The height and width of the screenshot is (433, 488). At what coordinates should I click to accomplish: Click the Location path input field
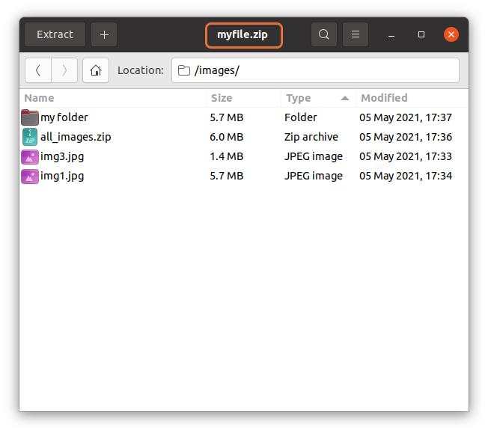[315, 70]
